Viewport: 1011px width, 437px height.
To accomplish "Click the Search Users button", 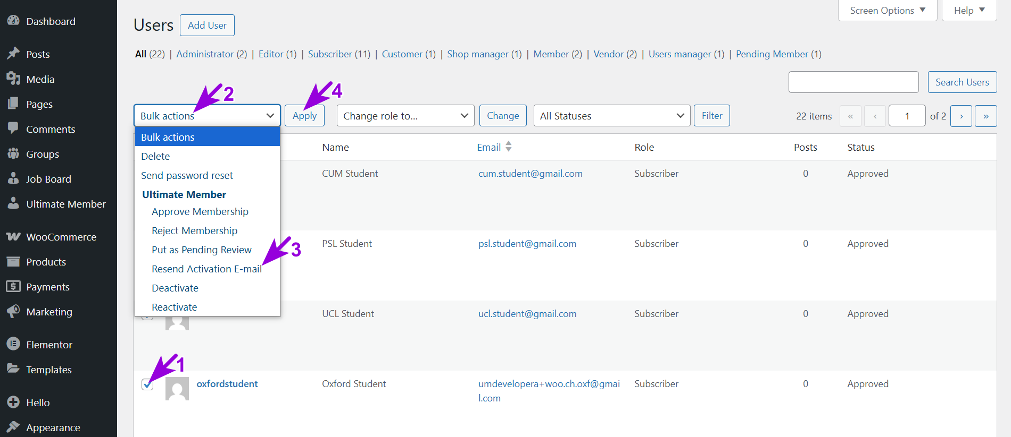I will pos(962,82).
